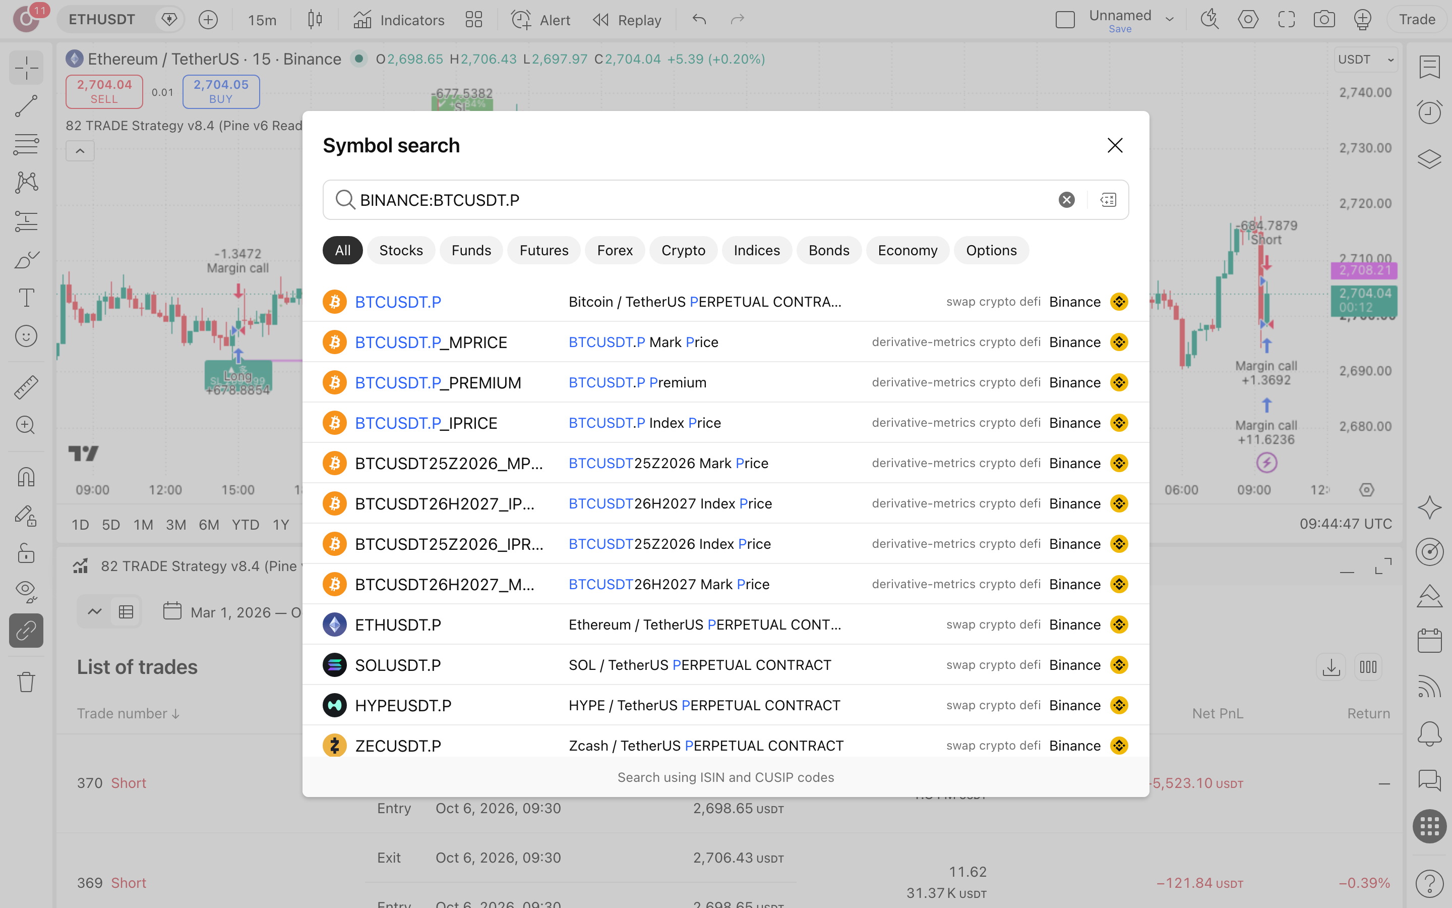The height and width of the screenshot is (908, 1452).
Task: Filter symbols by Futures tab
Action: coord(543,250)
